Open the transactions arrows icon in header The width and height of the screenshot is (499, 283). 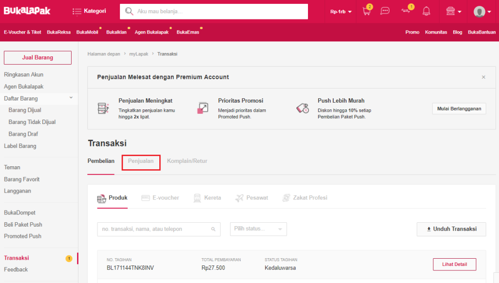pyautogui.click(x=406, y=11)
